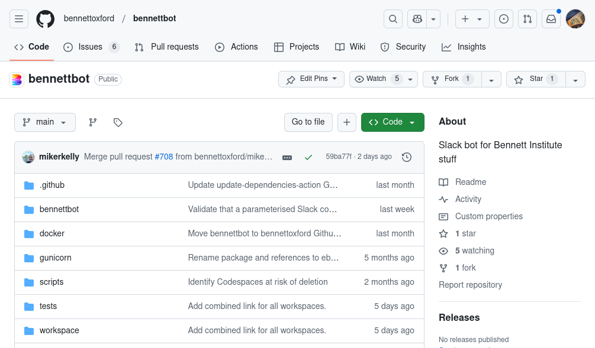Click 'Identify Codespaces at risk of deletion' message
The height and width of the screenshot is (348, 595).
point(258,282)
